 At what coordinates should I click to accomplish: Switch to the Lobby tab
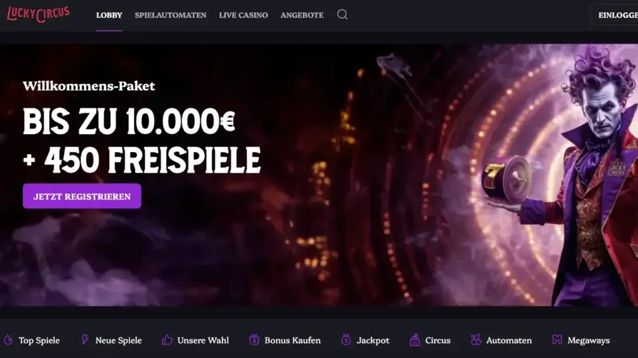(109, 15)
